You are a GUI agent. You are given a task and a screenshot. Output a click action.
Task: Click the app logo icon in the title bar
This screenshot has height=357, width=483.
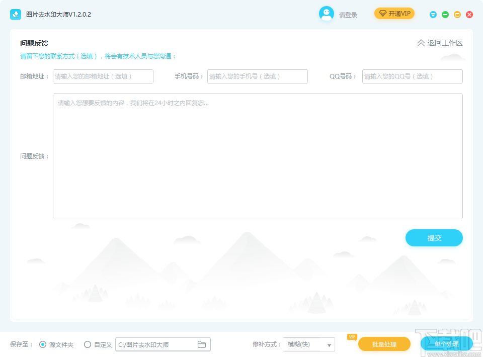pyautogui.click(x=15, y=14)
